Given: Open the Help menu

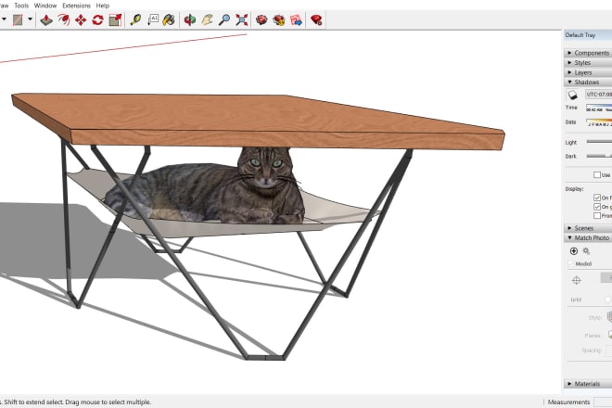Looking at the screenshot, I should pos(103,6).
